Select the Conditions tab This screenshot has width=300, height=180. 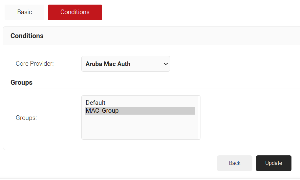(x=75, y=12)
